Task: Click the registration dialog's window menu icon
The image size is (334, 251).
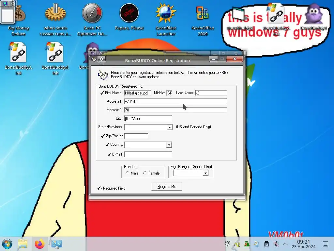Action: pyautogui.click(x=94, y=59)
